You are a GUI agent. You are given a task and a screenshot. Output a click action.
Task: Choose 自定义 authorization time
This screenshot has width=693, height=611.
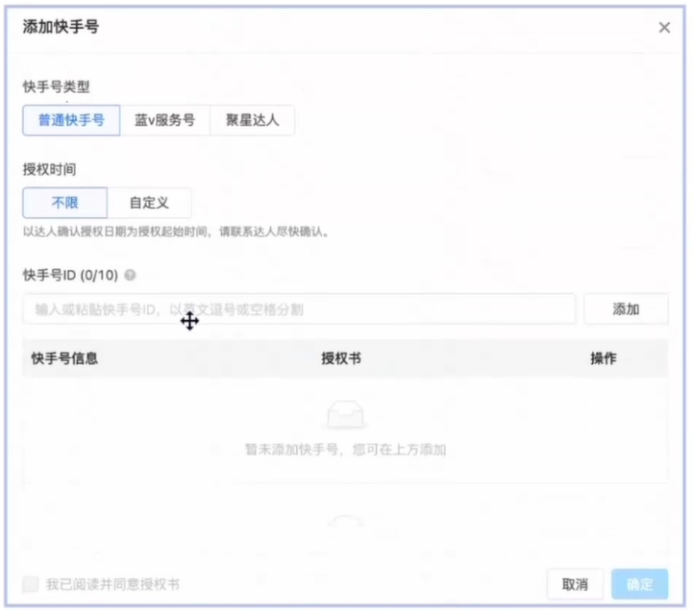(149, 203)
